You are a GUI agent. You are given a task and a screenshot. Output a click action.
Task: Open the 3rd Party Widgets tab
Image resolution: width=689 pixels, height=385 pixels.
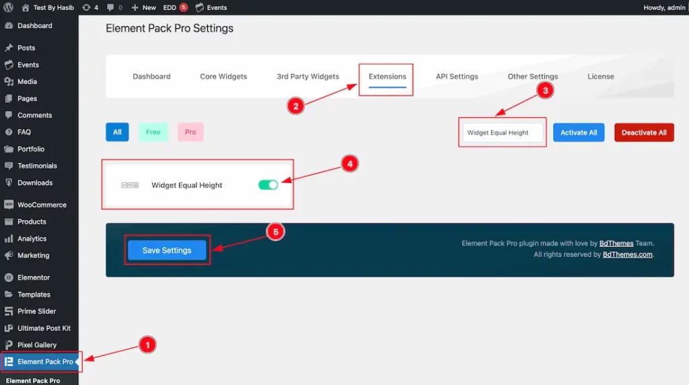click(x=307, y=77)
